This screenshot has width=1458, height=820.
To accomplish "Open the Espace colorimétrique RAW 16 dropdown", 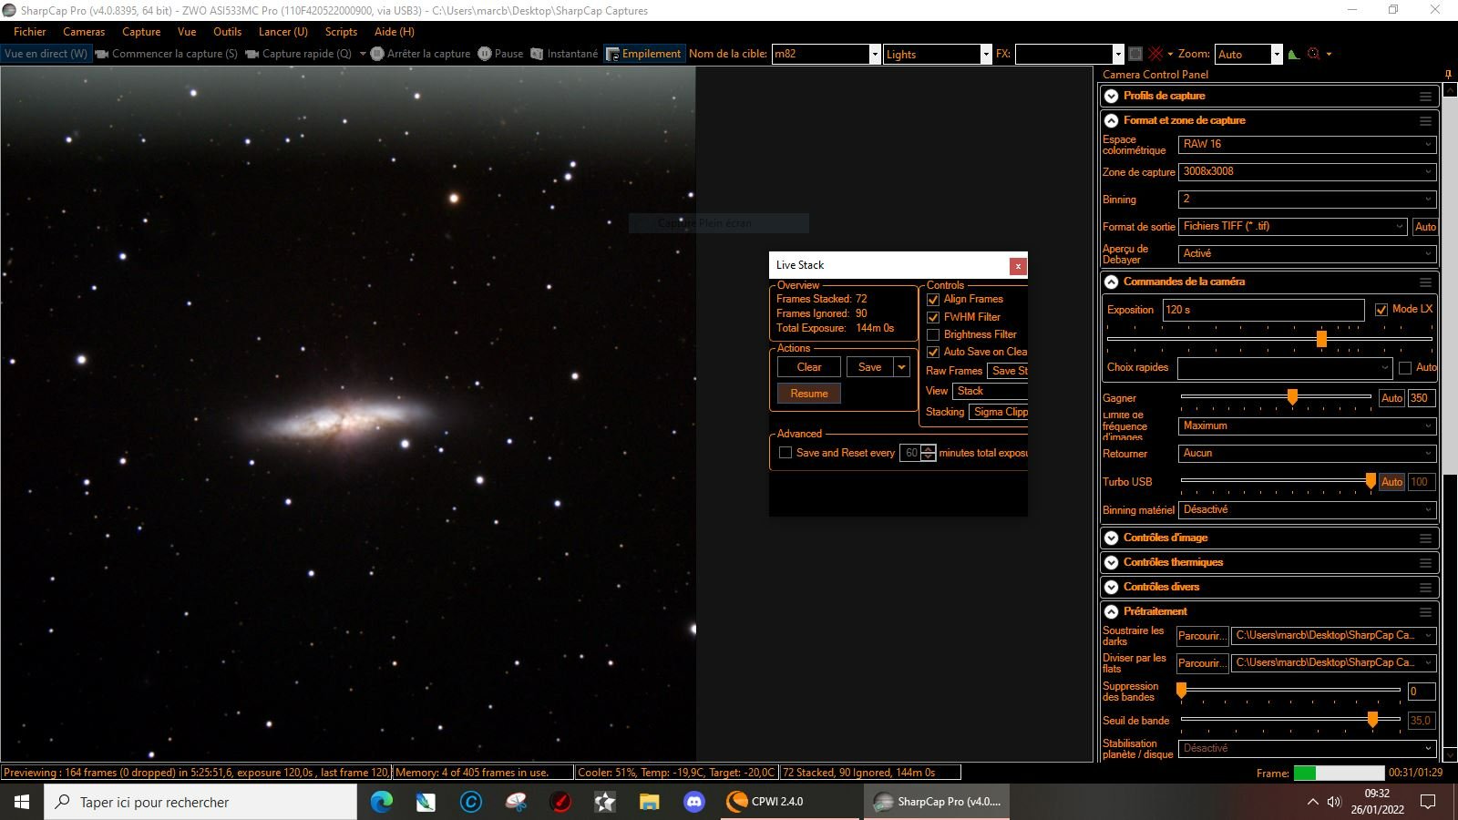I will pyautogui.click(x=1308, y=144).
